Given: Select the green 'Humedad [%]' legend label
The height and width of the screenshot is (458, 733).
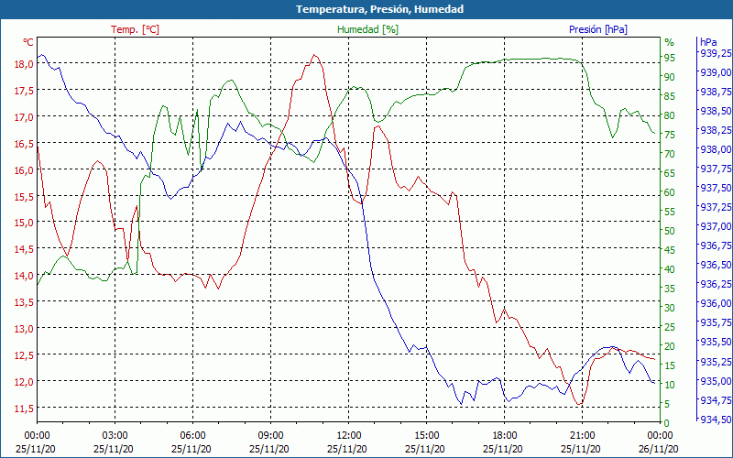Looking at the screenshot, I should pyautogui.click(x=367, y=29).
